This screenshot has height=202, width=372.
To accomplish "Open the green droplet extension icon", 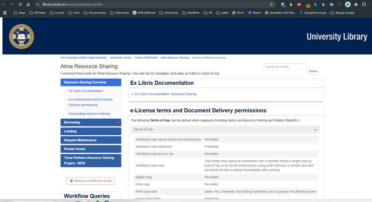I will [291, 5].
